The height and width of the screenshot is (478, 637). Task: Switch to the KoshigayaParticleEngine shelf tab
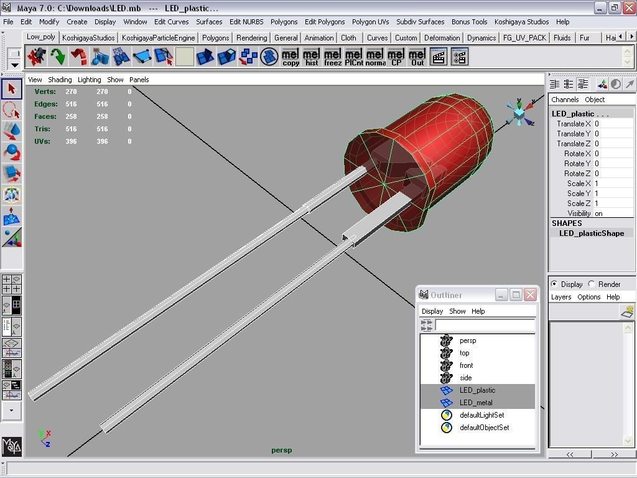click(159, 38)
